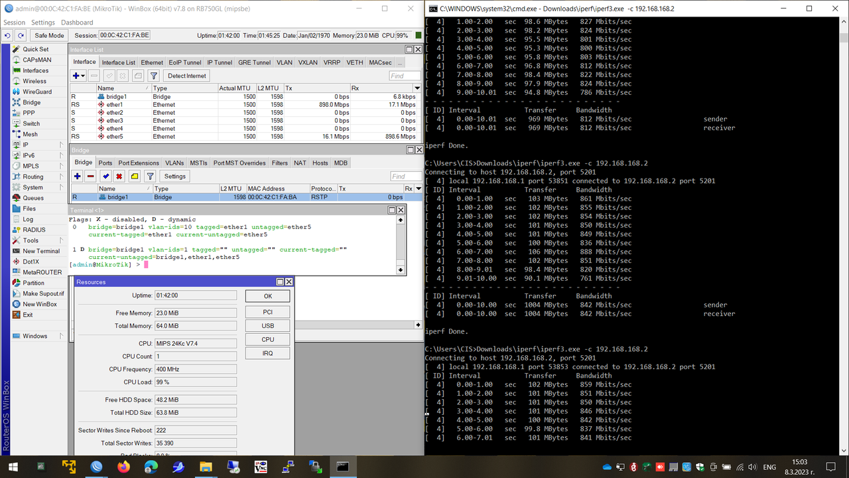Switch to the Ethernet tab
The height and width of the screenshot is (478, 849).
152,62
